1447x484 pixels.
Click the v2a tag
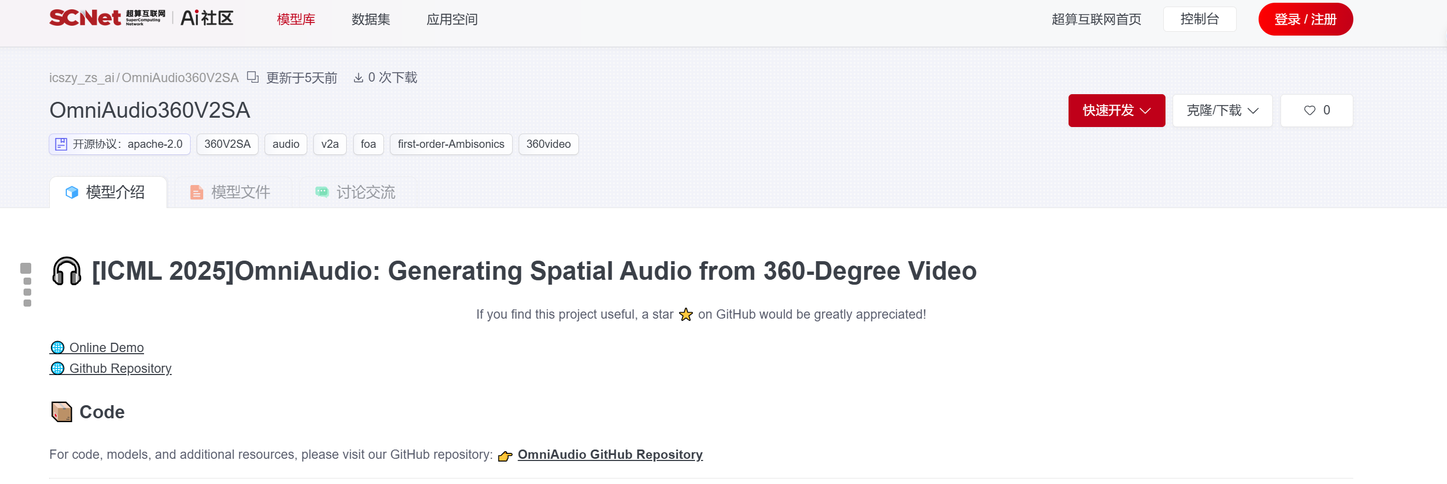point(330,145)
